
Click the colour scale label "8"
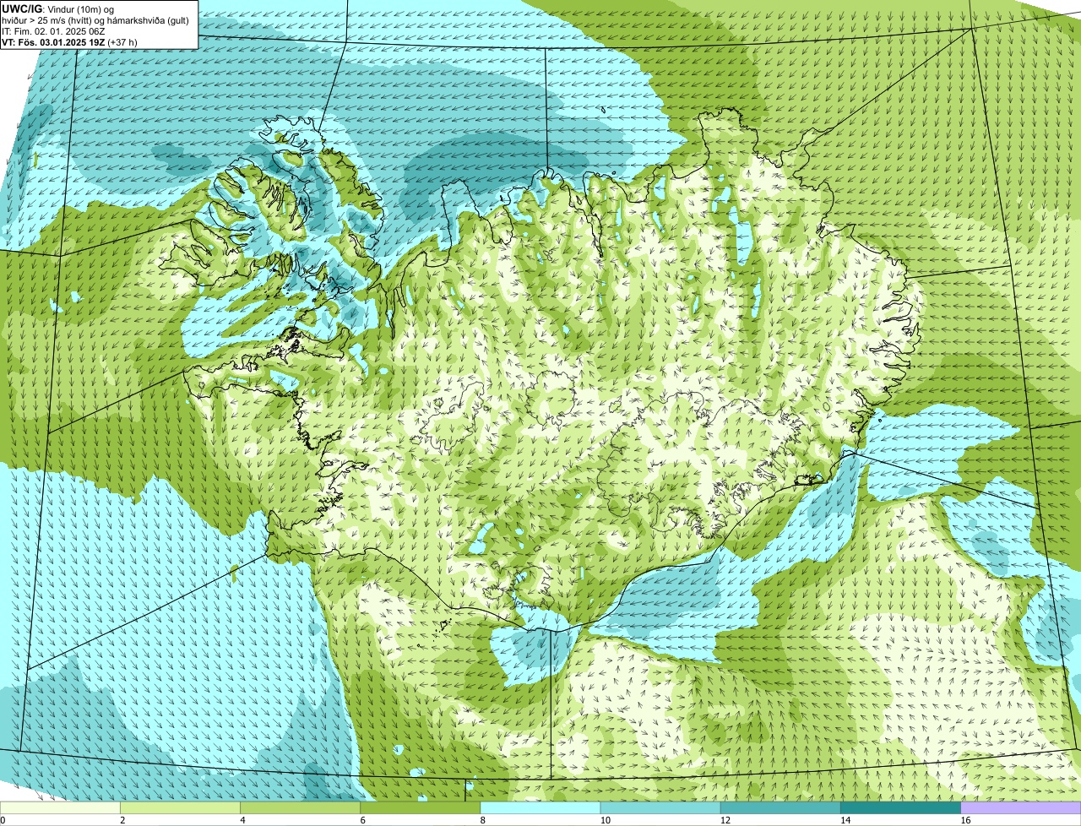(482, 820)
